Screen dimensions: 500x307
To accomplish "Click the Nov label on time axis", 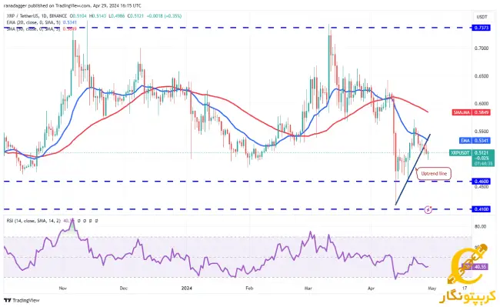I will [63, 289].
